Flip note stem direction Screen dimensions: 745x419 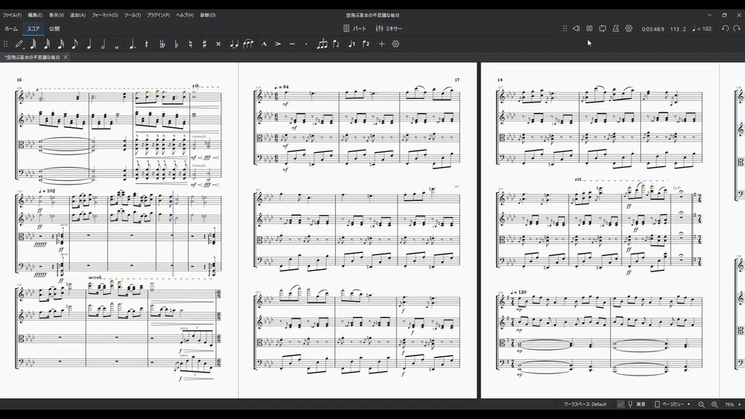coord(336,43)
